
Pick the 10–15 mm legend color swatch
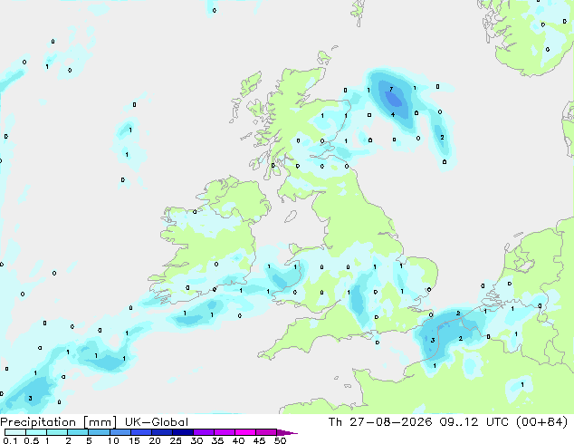[120, 432]
